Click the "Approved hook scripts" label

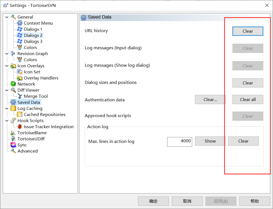108,116
